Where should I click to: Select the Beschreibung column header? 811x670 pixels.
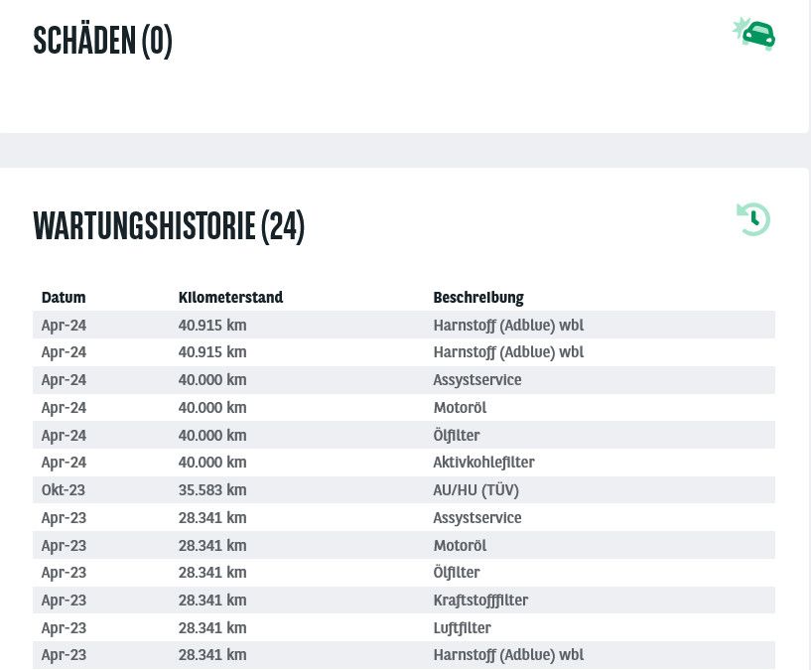[478, 298]
